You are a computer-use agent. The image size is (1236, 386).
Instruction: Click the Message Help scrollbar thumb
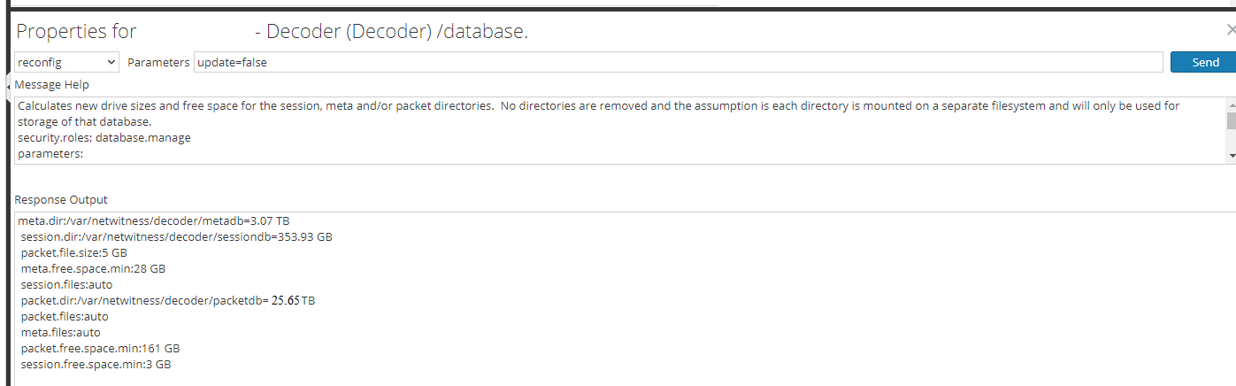click(x=1231, y=121)
